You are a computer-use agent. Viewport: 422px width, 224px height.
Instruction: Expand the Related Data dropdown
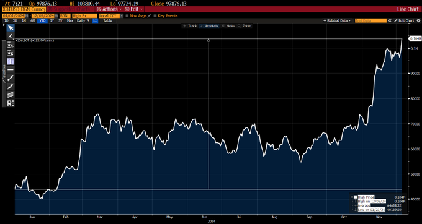[337, 20]
